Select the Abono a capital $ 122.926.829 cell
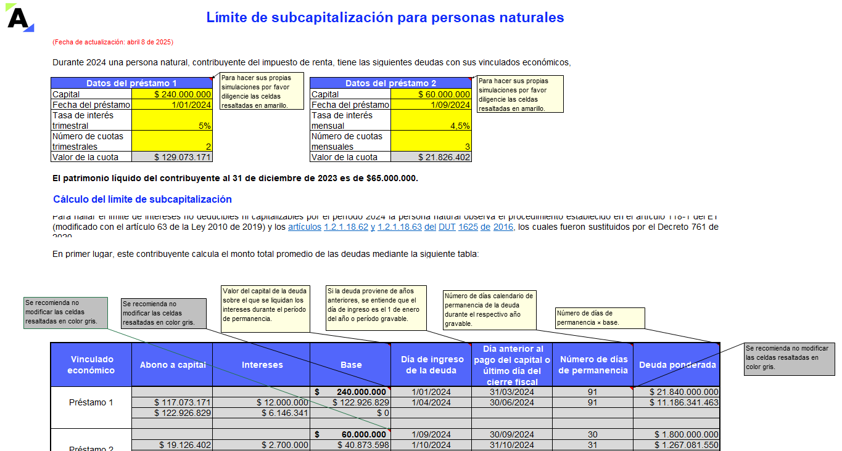This screenshot has width=842, height=451. (x=172, y=413)
